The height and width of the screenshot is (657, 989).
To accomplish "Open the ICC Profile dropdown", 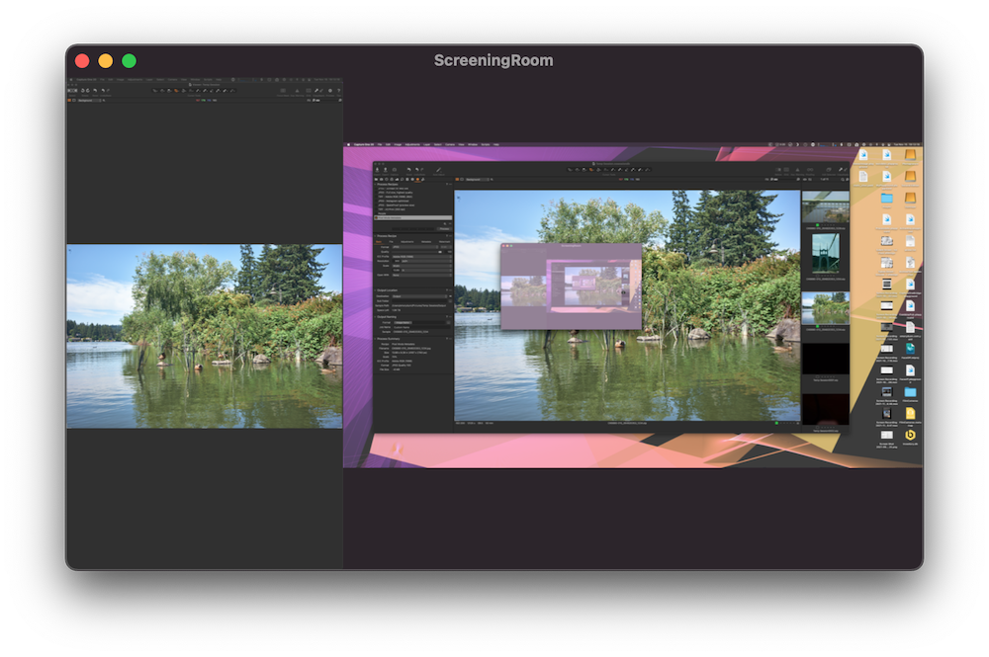I will tap(419, 257).
